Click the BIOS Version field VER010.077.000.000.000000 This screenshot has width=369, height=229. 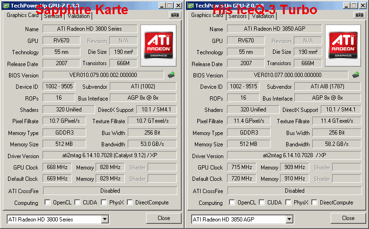pos(288,75)
